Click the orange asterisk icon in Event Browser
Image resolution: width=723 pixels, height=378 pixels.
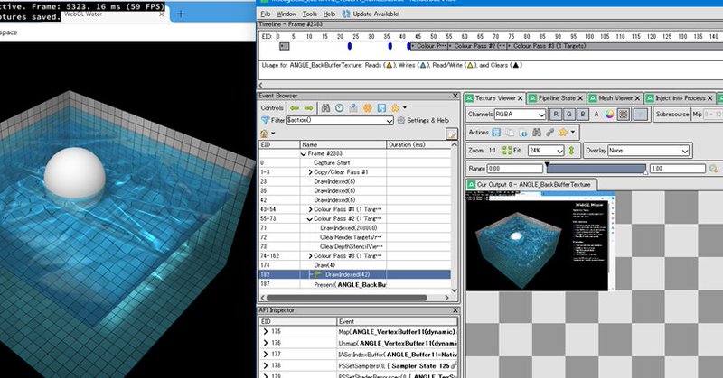[368, 107]
